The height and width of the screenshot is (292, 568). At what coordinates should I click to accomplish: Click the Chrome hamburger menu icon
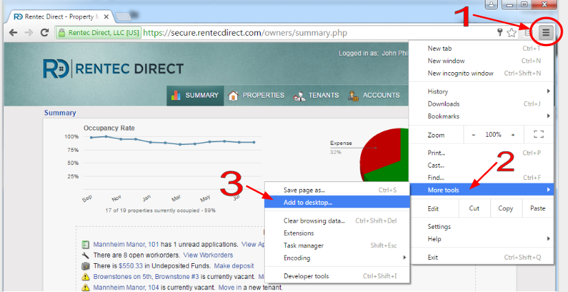547,32
